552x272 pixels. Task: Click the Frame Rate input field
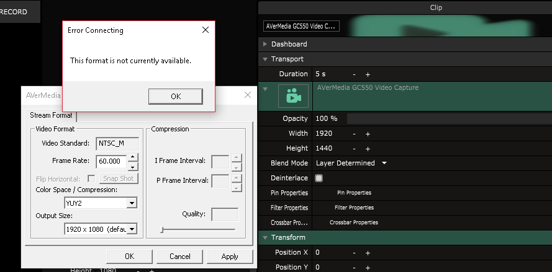pos(111,160)
